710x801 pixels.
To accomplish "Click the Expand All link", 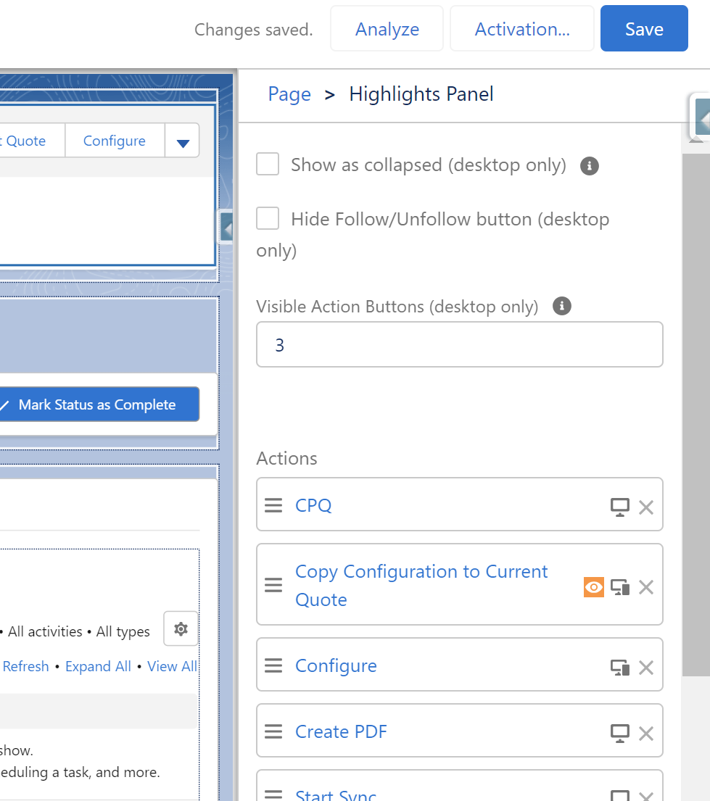I will pyautogui.click(x=98, y=666).
